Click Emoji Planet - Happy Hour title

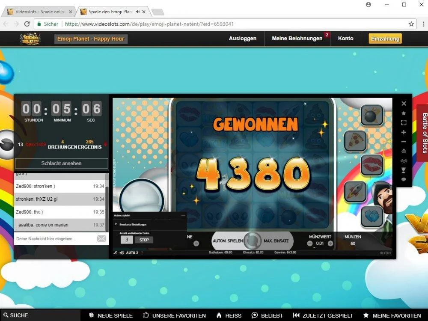tap(91, 39)
